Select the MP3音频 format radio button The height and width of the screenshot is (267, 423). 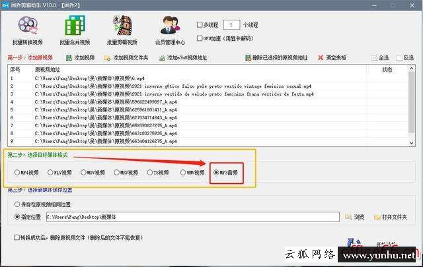(x=216, y=173)
